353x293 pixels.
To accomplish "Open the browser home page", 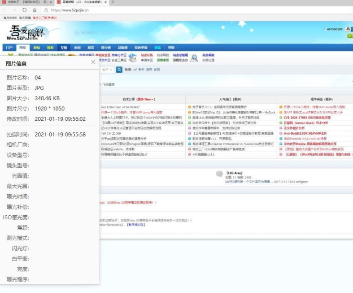I will coord(34,10).
